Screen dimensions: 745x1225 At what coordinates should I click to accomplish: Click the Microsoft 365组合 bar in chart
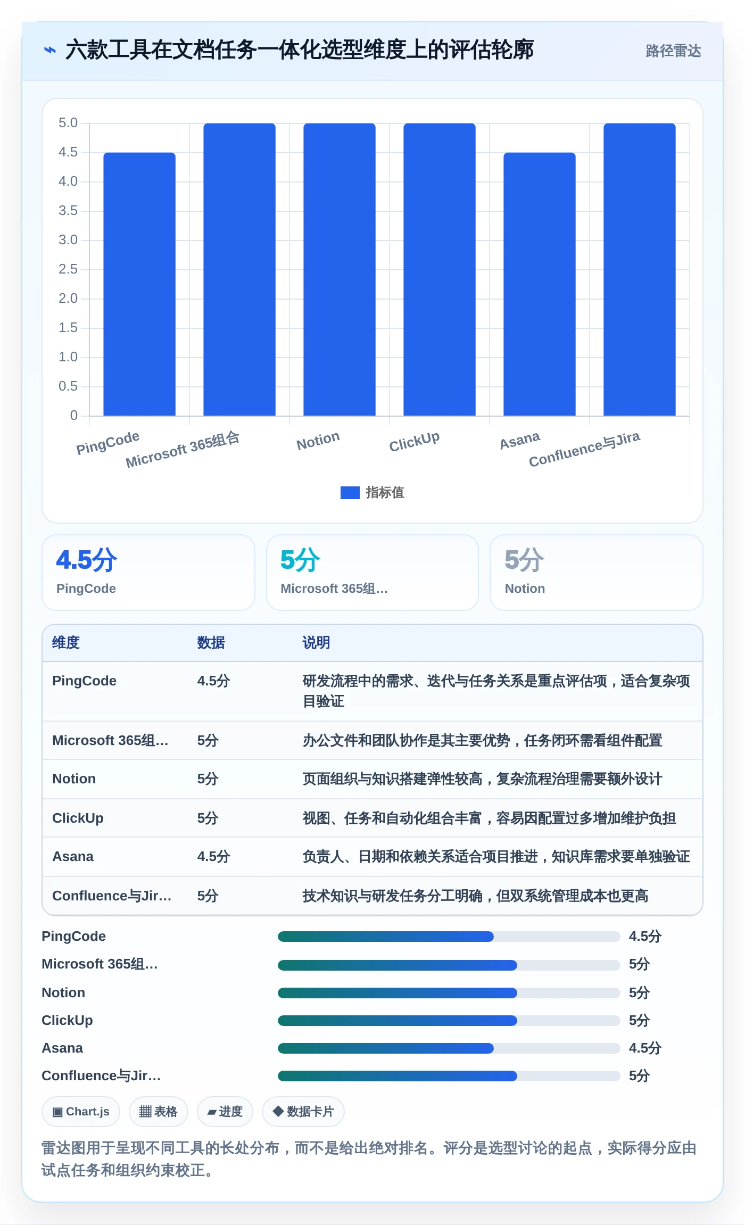tap(239, 269)
